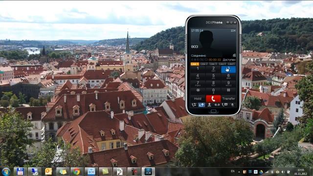Click the availability status text

[229, 60]
